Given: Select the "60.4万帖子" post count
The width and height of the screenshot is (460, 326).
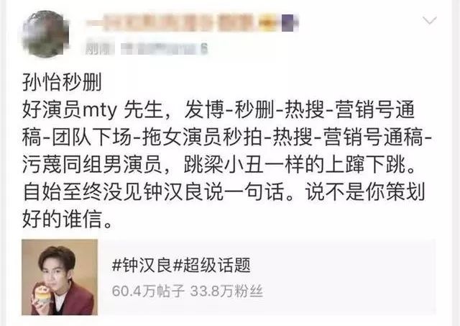Looking at the screenshot, I should (x=148, y=291).
